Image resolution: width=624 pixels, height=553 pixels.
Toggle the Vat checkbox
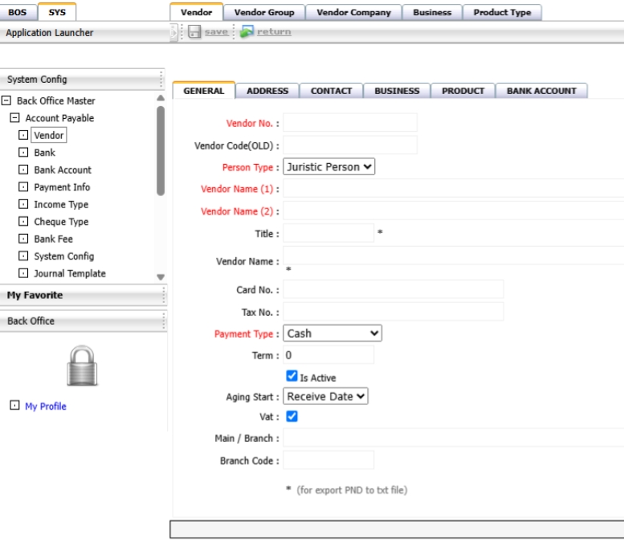pos(292,416)
